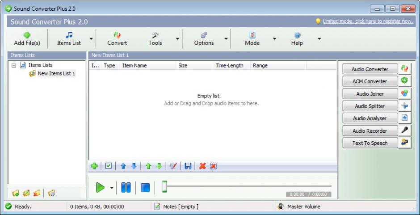Viewport: 420px width, 215px height.
Task: Expand the Help dropdown arrow
Action: click(319, 39)
